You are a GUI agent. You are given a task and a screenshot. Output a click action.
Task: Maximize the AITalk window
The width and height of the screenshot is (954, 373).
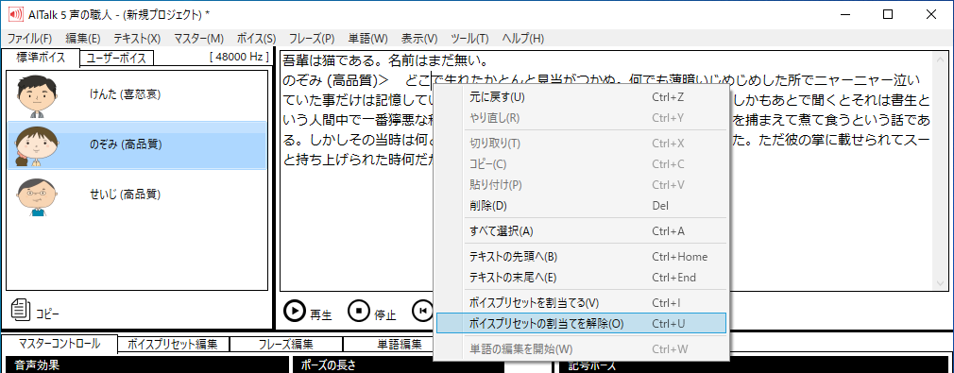(x=888, y=14)
